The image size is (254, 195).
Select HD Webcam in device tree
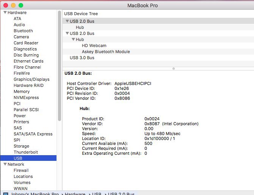point(158,46)
